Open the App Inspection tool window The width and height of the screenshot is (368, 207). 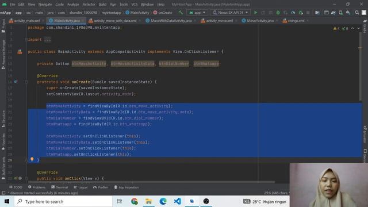tap(126, 187)
